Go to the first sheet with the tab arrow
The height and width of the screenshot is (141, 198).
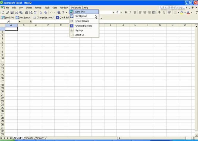1,138
